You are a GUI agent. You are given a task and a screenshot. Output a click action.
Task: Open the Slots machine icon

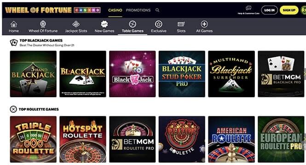[x=181, y=24]
